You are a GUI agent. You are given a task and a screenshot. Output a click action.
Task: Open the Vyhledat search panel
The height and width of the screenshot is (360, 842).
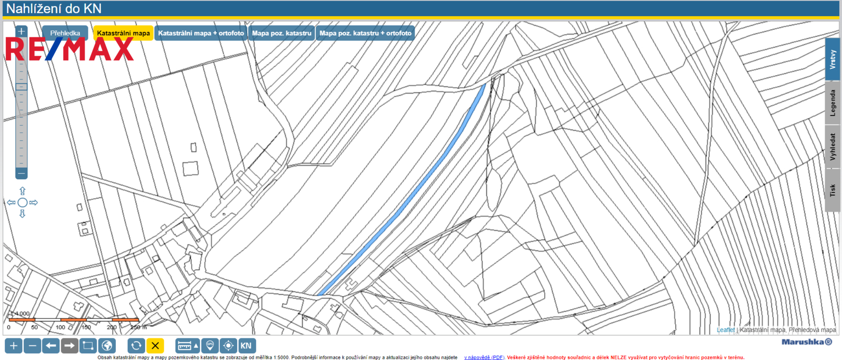[833, 147]
